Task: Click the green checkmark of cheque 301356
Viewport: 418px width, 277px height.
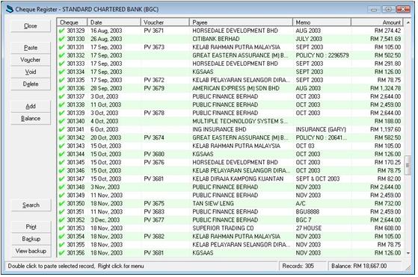Action: [62, 253]
